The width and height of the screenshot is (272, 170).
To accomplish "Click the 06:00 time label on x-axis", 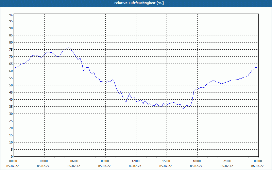I will 74,161.
